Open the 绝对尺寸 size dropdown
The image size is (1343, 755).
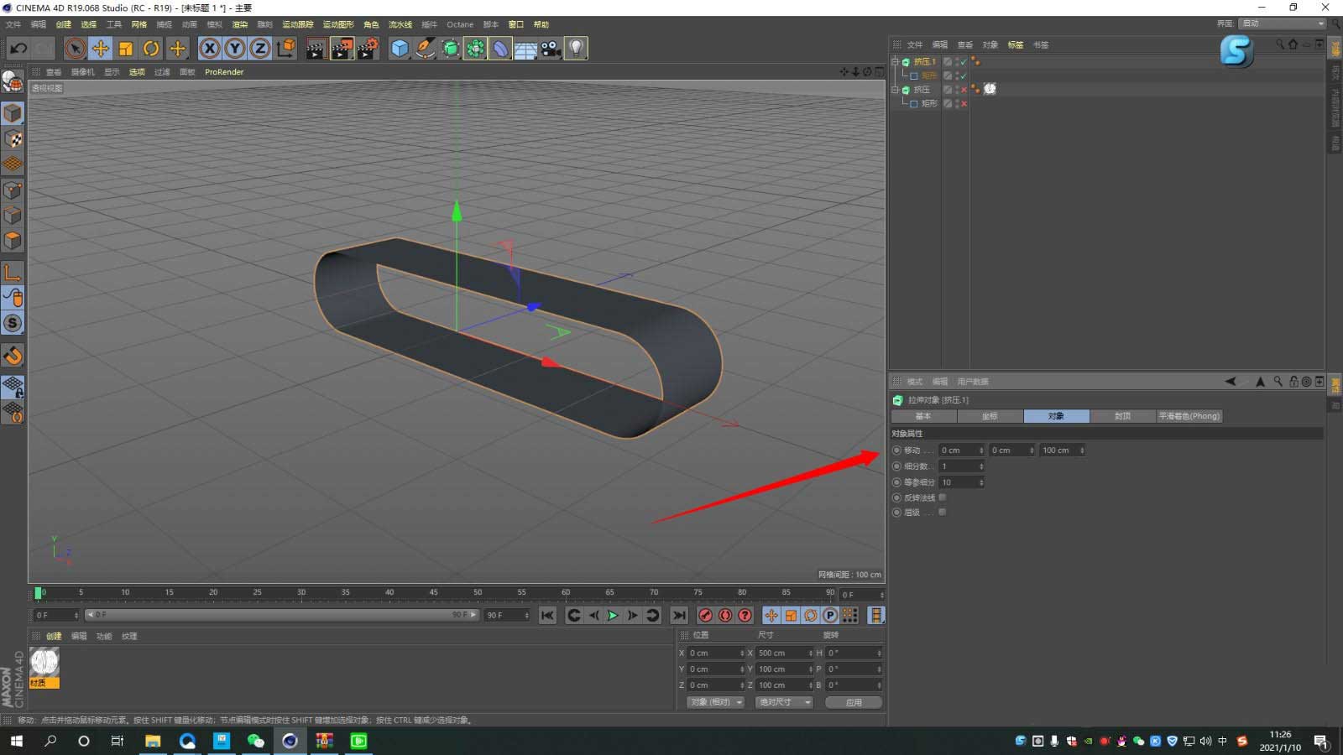coord(784,702)
